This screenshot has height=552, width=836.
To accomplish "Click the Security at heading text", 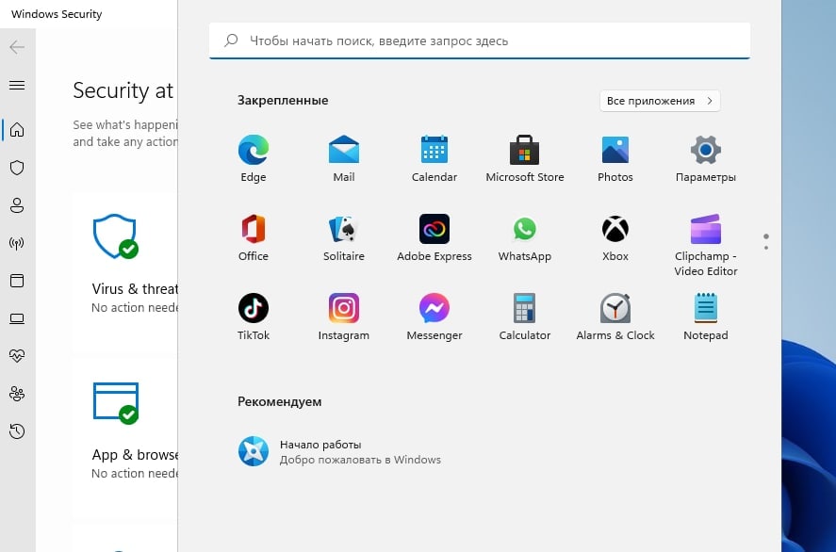I will tap(123, 90).
